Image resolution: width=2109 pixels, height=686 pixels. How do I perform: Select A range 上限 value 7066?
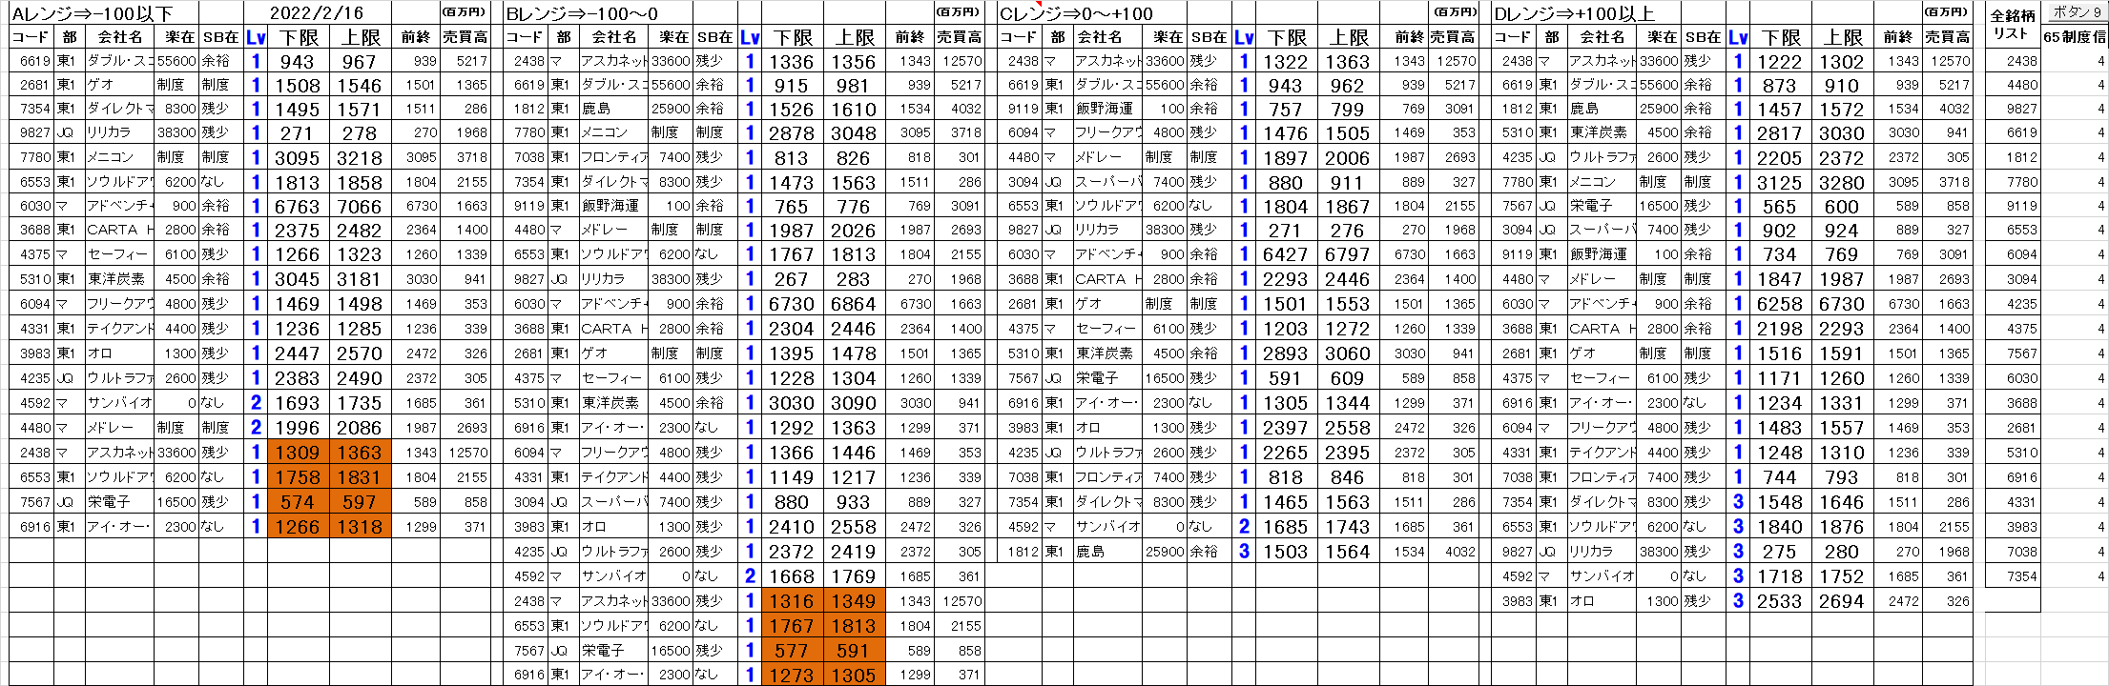[360, 207]
